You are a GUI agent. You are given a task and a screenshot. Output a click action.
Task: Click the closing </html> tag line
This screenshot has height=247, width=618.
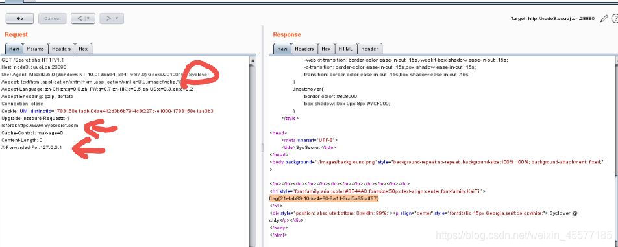coord(278,235)
